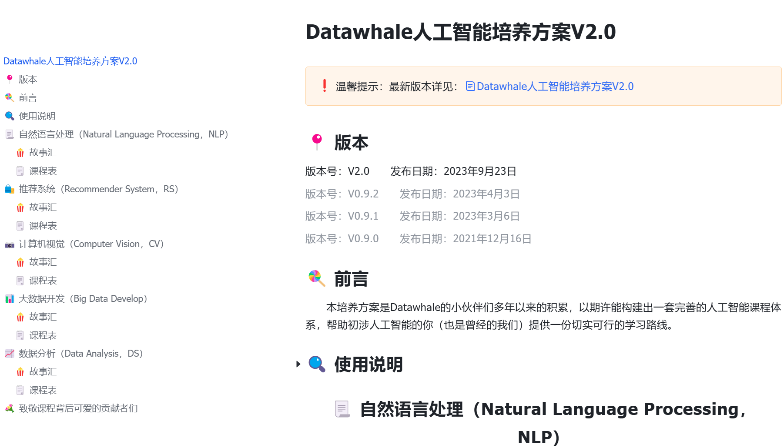Open 计算机视觉 (Computer Vision) outline entry

coord(91,244)
